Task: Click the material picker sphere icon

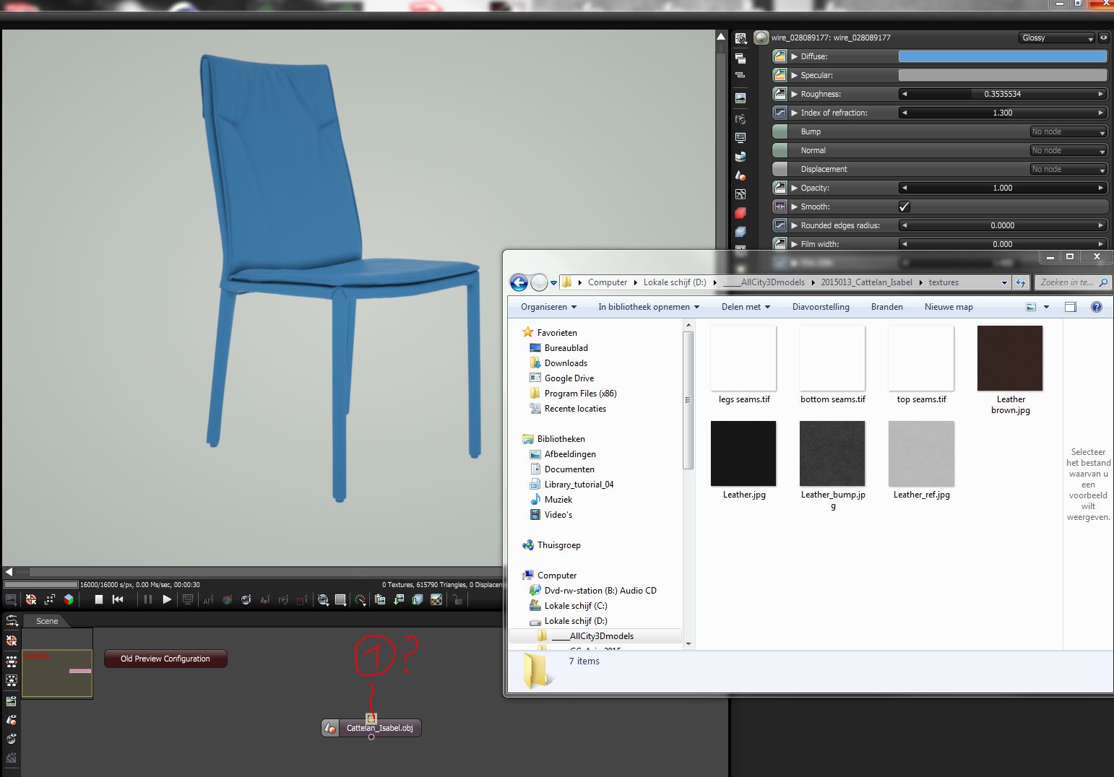Action: click(x=246, y=599)
